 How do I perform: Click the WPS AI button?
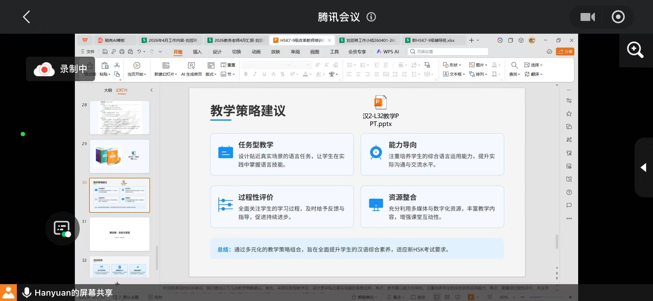[388, 52]
